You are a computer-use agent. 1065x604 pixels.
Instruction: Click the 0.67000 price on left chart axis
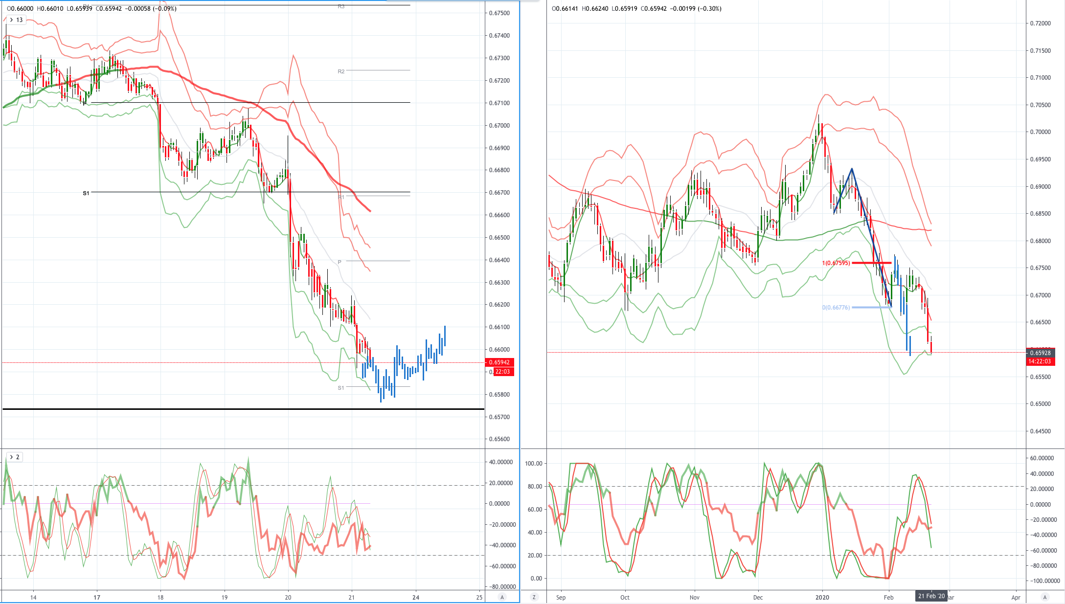click(x=499, y=126)
